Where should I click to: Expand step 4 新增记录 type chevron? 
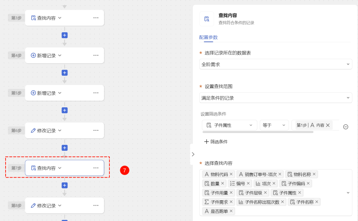coord(60,55)
